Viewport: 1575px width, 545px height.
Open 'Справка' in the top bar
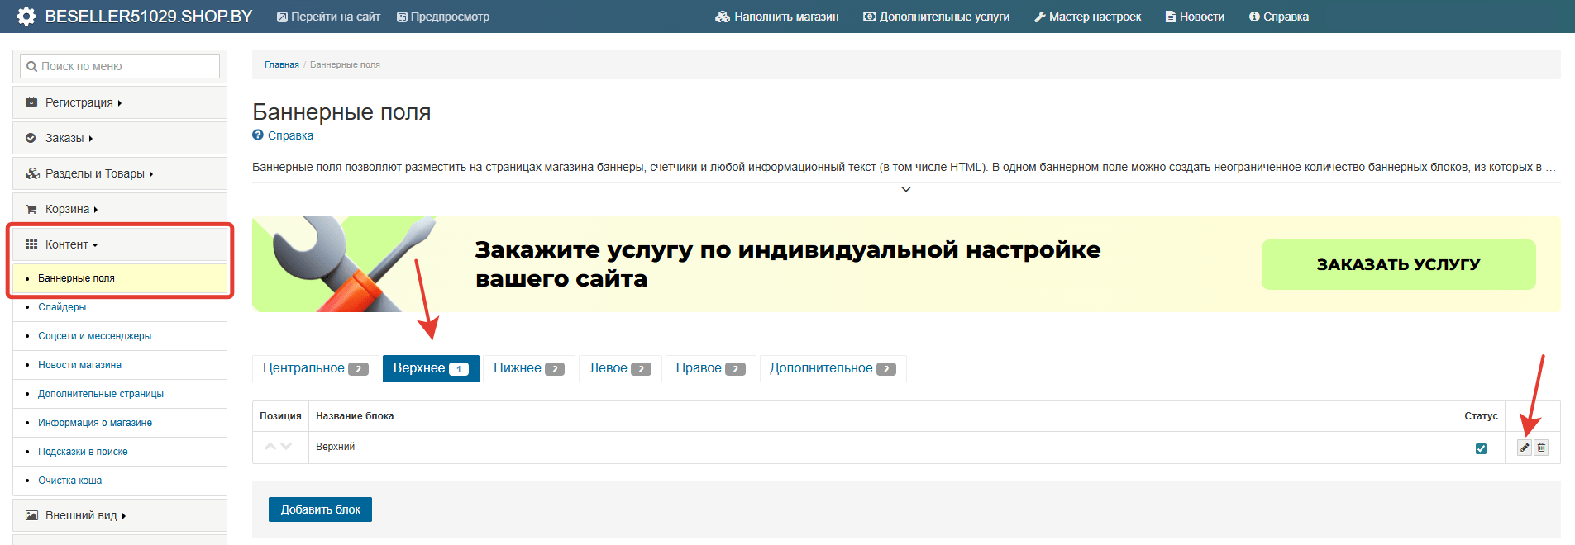point(1279,17)
